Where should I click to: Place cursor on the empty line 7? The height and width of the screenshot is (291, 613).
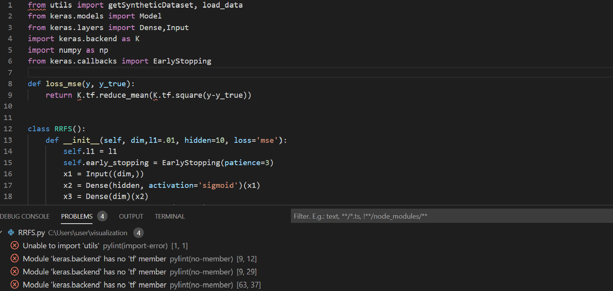click(x=320, y=72)
